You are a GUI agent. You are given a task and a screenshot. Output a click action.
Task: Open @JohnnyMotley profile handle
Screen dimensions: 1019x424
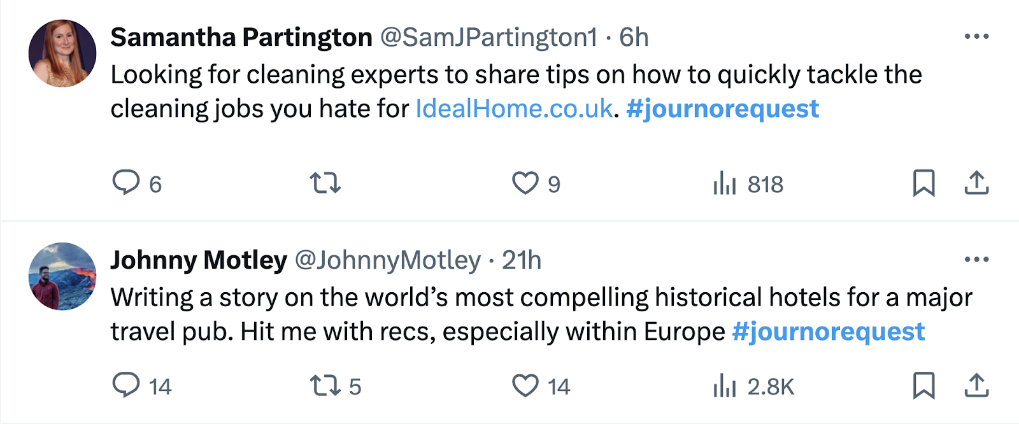click(387, 260)
